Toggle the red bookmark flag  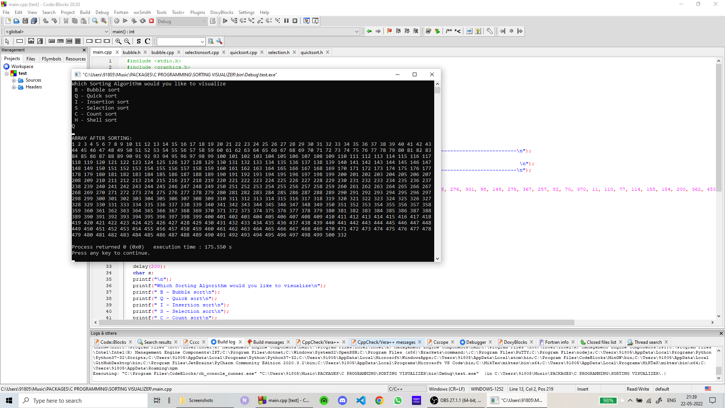(x=389, y=31)
